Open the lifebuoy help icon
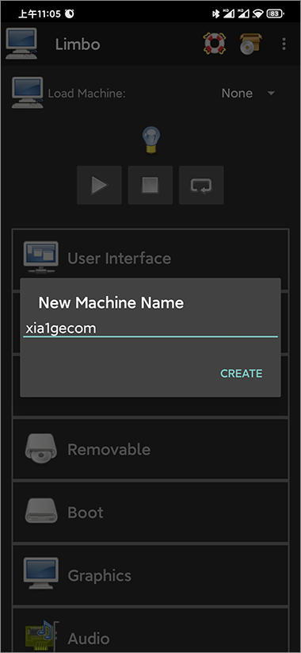The image size is (301, 653). (x=215, y=44)
